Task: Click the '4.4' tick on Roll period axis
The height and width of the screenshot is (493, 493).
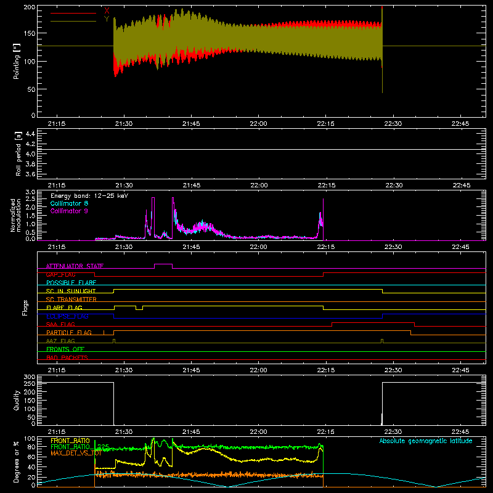Action: click(30, 134)
